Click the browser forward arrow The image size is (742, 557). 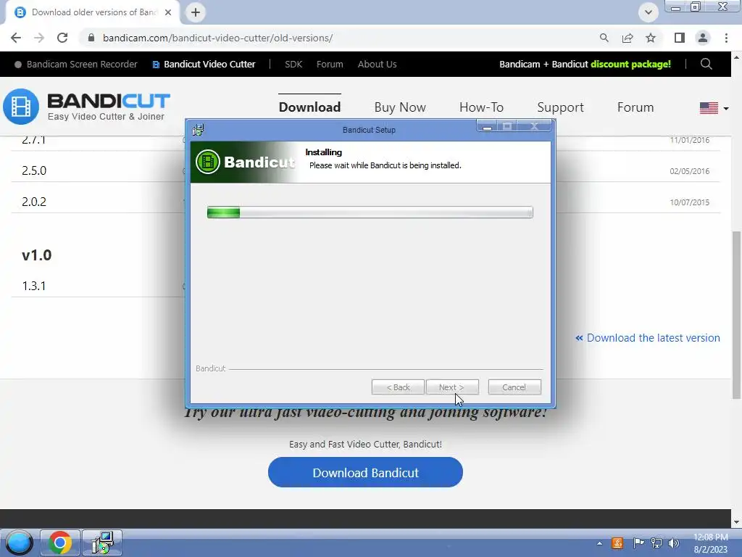(39, 38)
